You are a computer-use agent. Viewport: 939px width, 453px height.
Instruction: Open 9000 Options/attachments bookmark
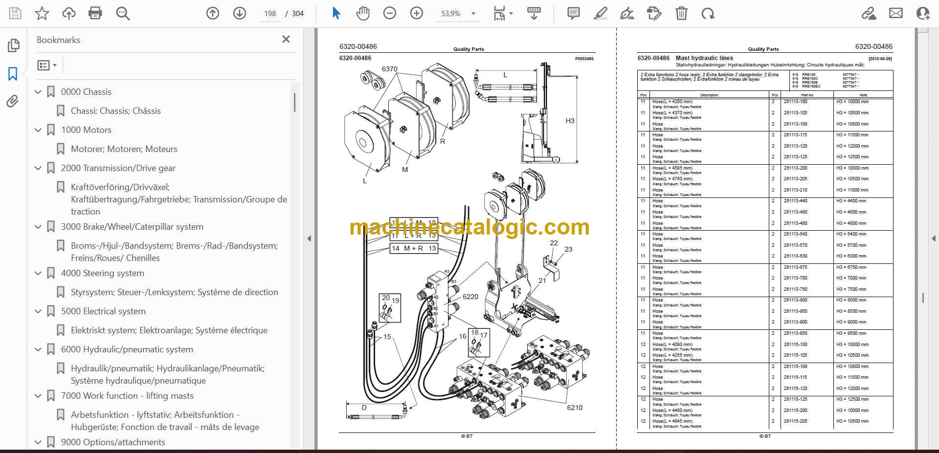coord(113,442)
